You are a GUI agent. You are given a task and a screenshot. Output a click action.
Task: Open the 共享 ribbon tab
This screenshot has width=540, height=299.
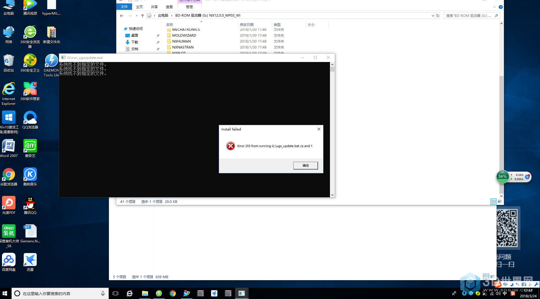[x=154, y=7]
